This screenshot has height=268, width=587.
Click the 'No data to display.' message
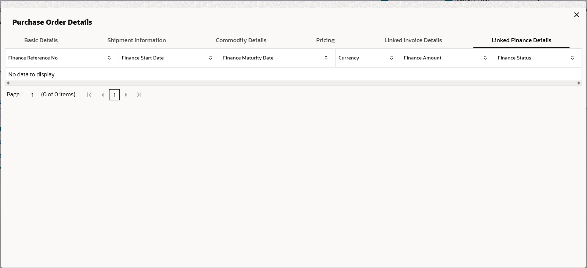pos(32,74)
